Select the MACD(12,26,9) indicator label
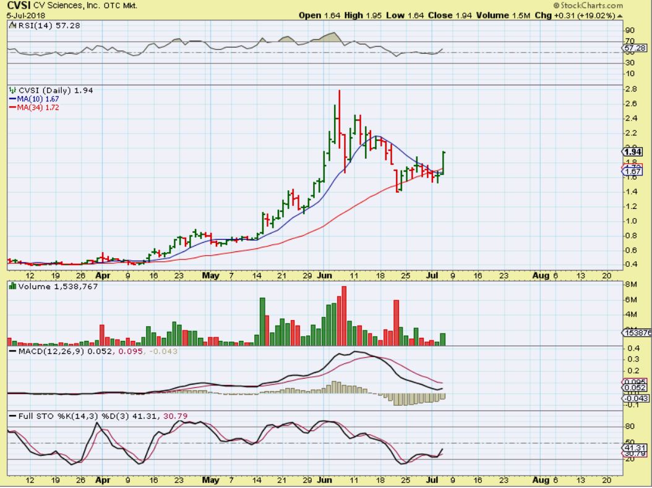The width and height of the screenshot is (652, 488). tap(51, 351)
